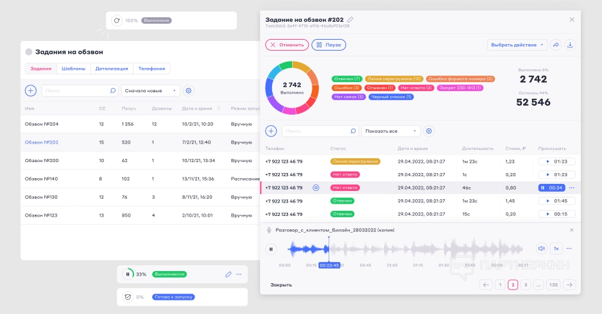This screenshot has width=602, height=314.
Task: Expand the Выбрать действие dropdown
Action: point(517,45)
